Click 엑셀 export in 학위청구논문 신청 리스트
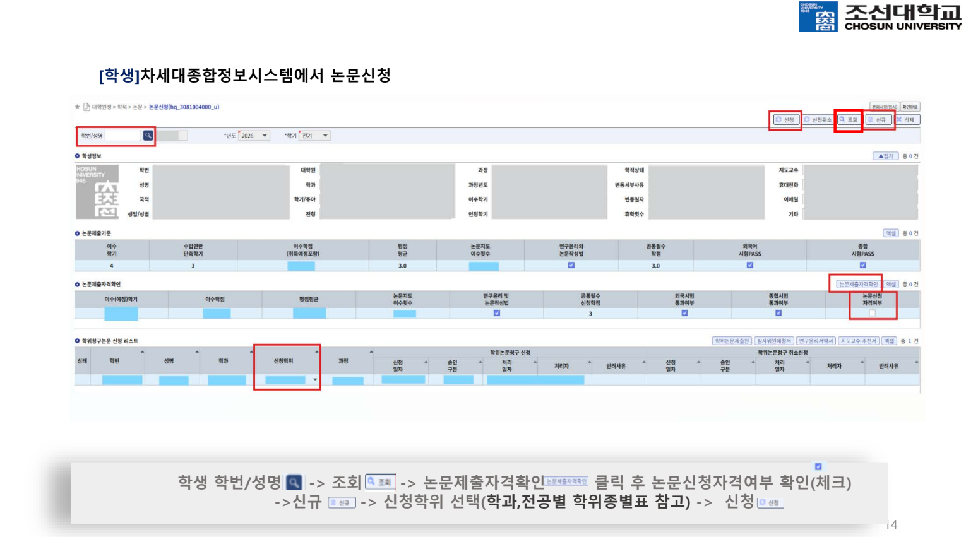966x537 pixels. [889, 341]
